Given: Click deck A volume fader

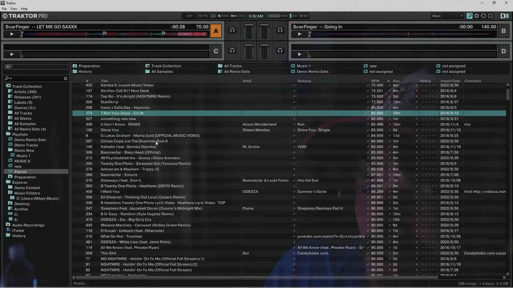Looking at the screenshot, I should [249, 32].
